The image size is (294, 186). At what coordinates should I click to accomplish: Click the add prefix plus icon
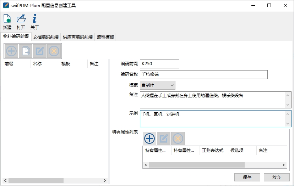[x=11, y=51]
